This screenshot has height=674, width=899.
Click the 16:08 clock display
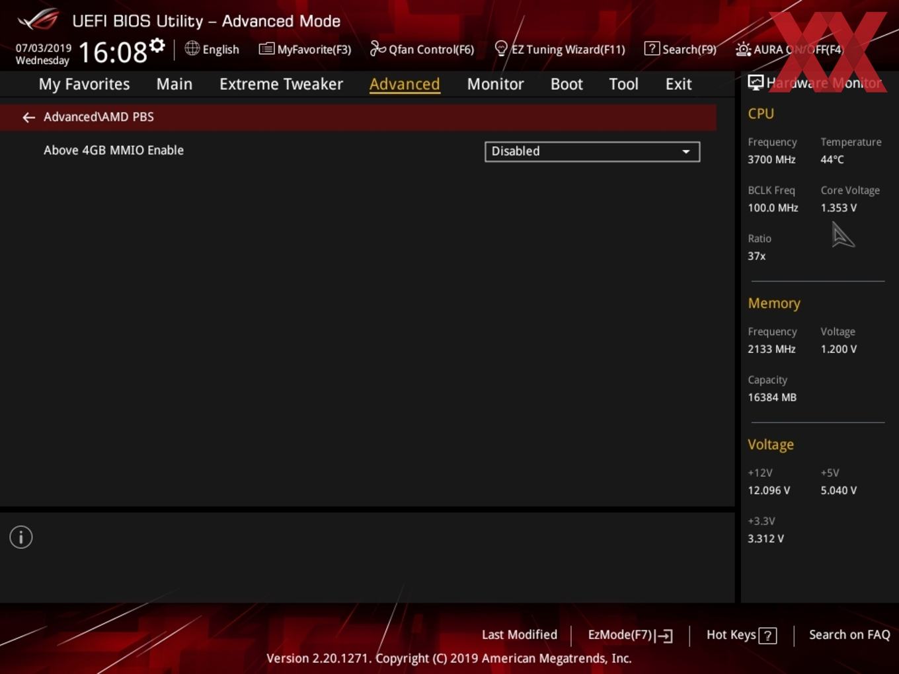[x=113, y=52]
